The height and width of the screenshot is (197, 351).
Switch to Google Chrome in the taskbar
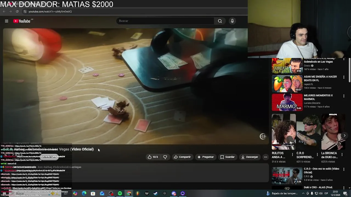pyautogui.click(x=129, y=193)
